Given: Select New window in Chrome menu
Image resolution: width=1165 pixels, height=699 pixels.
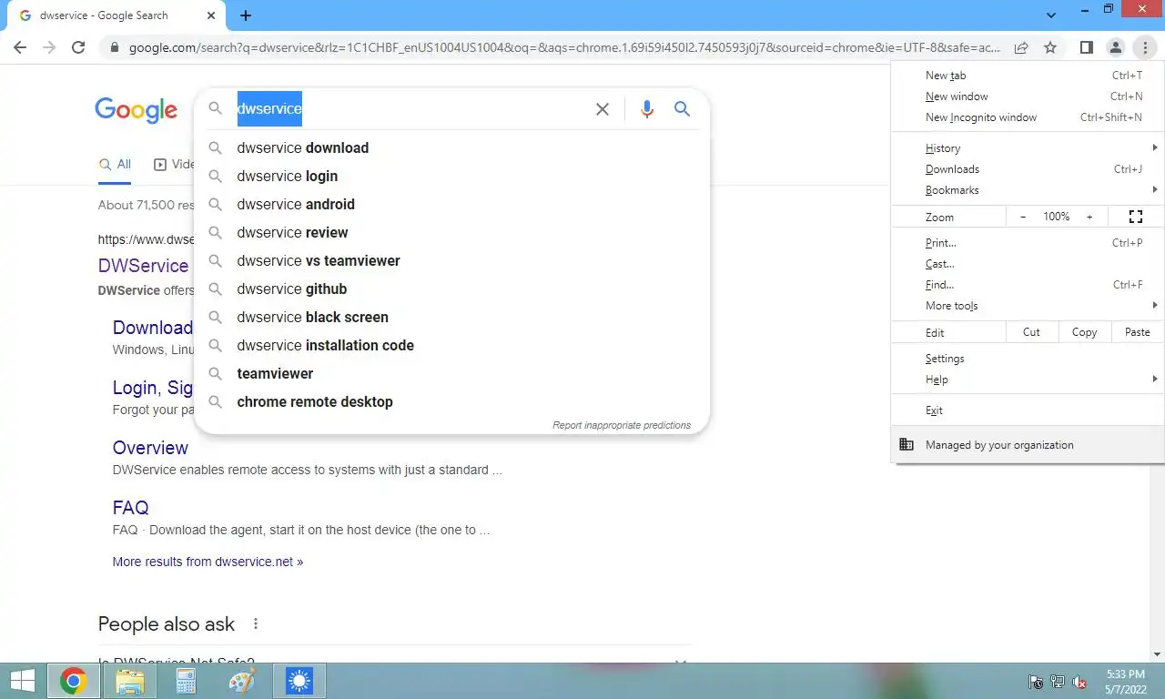Looking at the screenshot, I should tap(1028, 96).
